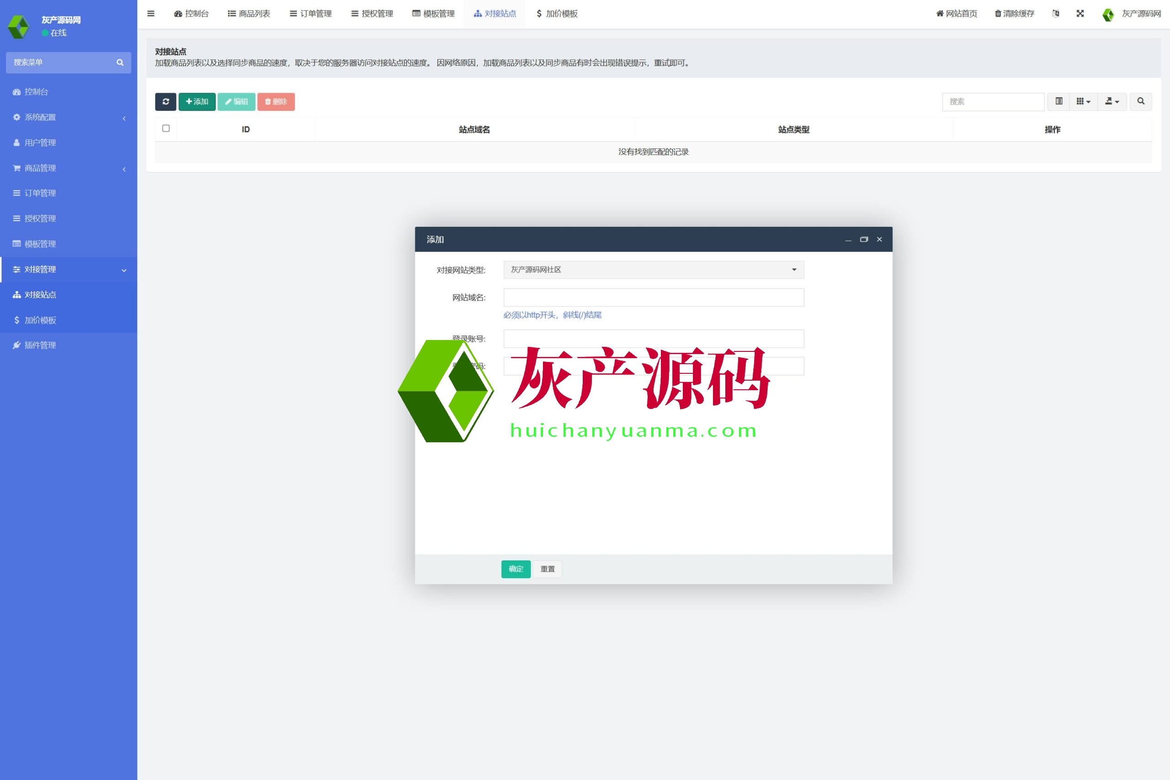This screenshot has width=1170, height=780.
Task: Open the columns visibility dropdown
Action: (x=1083, y=101)
